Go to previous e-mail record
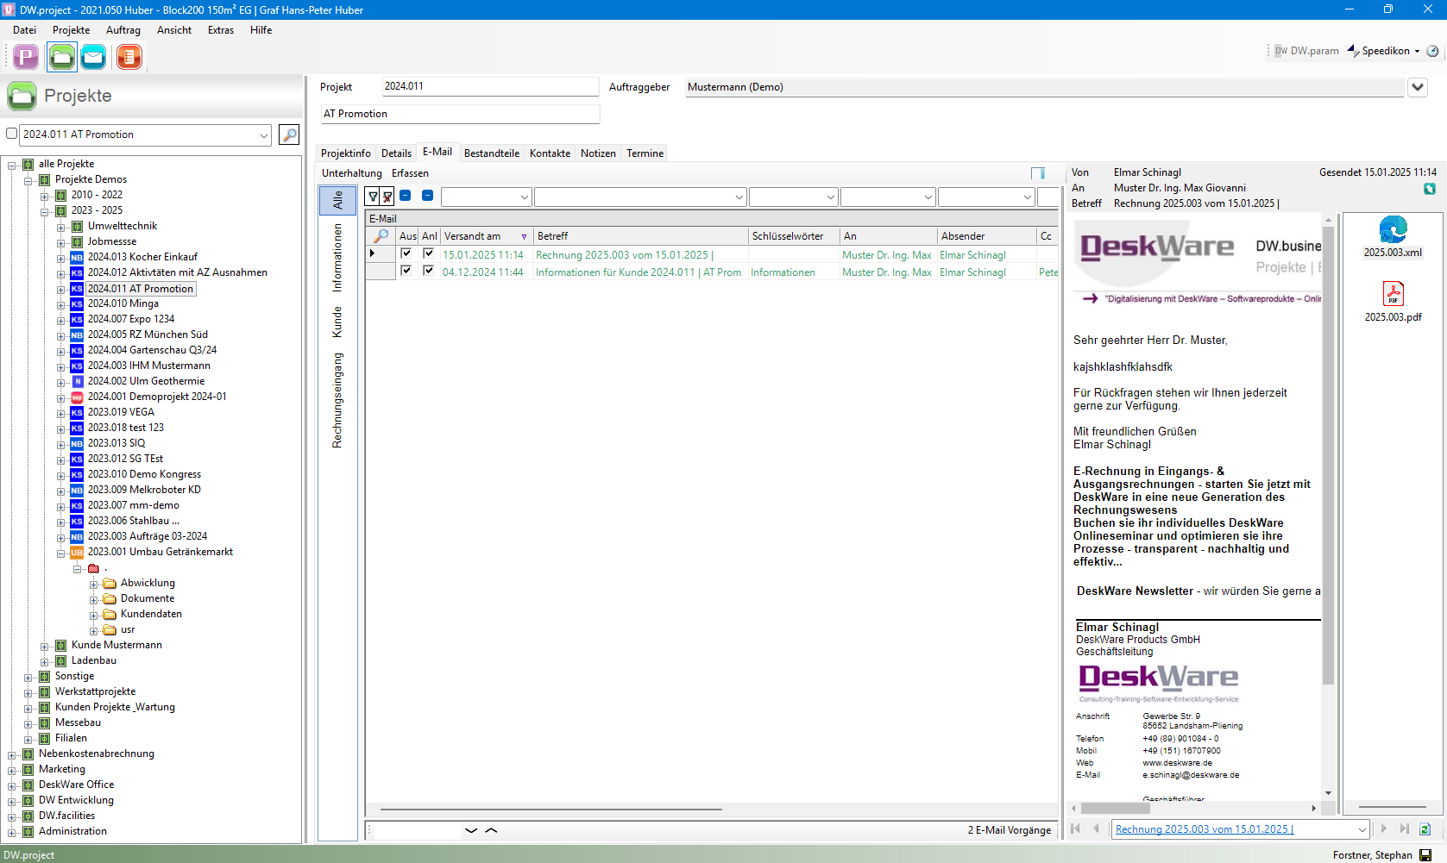Image resolution: width=1447 pixels, height=863 pixels. (1096, 829)
